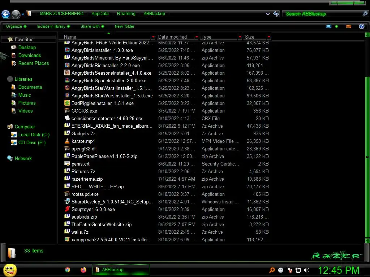Image resolution: width=370 pixels, height=277 pixels.
Task: Open the smiley face Start button
Action: pyautogui.click(x=10, y=270)
